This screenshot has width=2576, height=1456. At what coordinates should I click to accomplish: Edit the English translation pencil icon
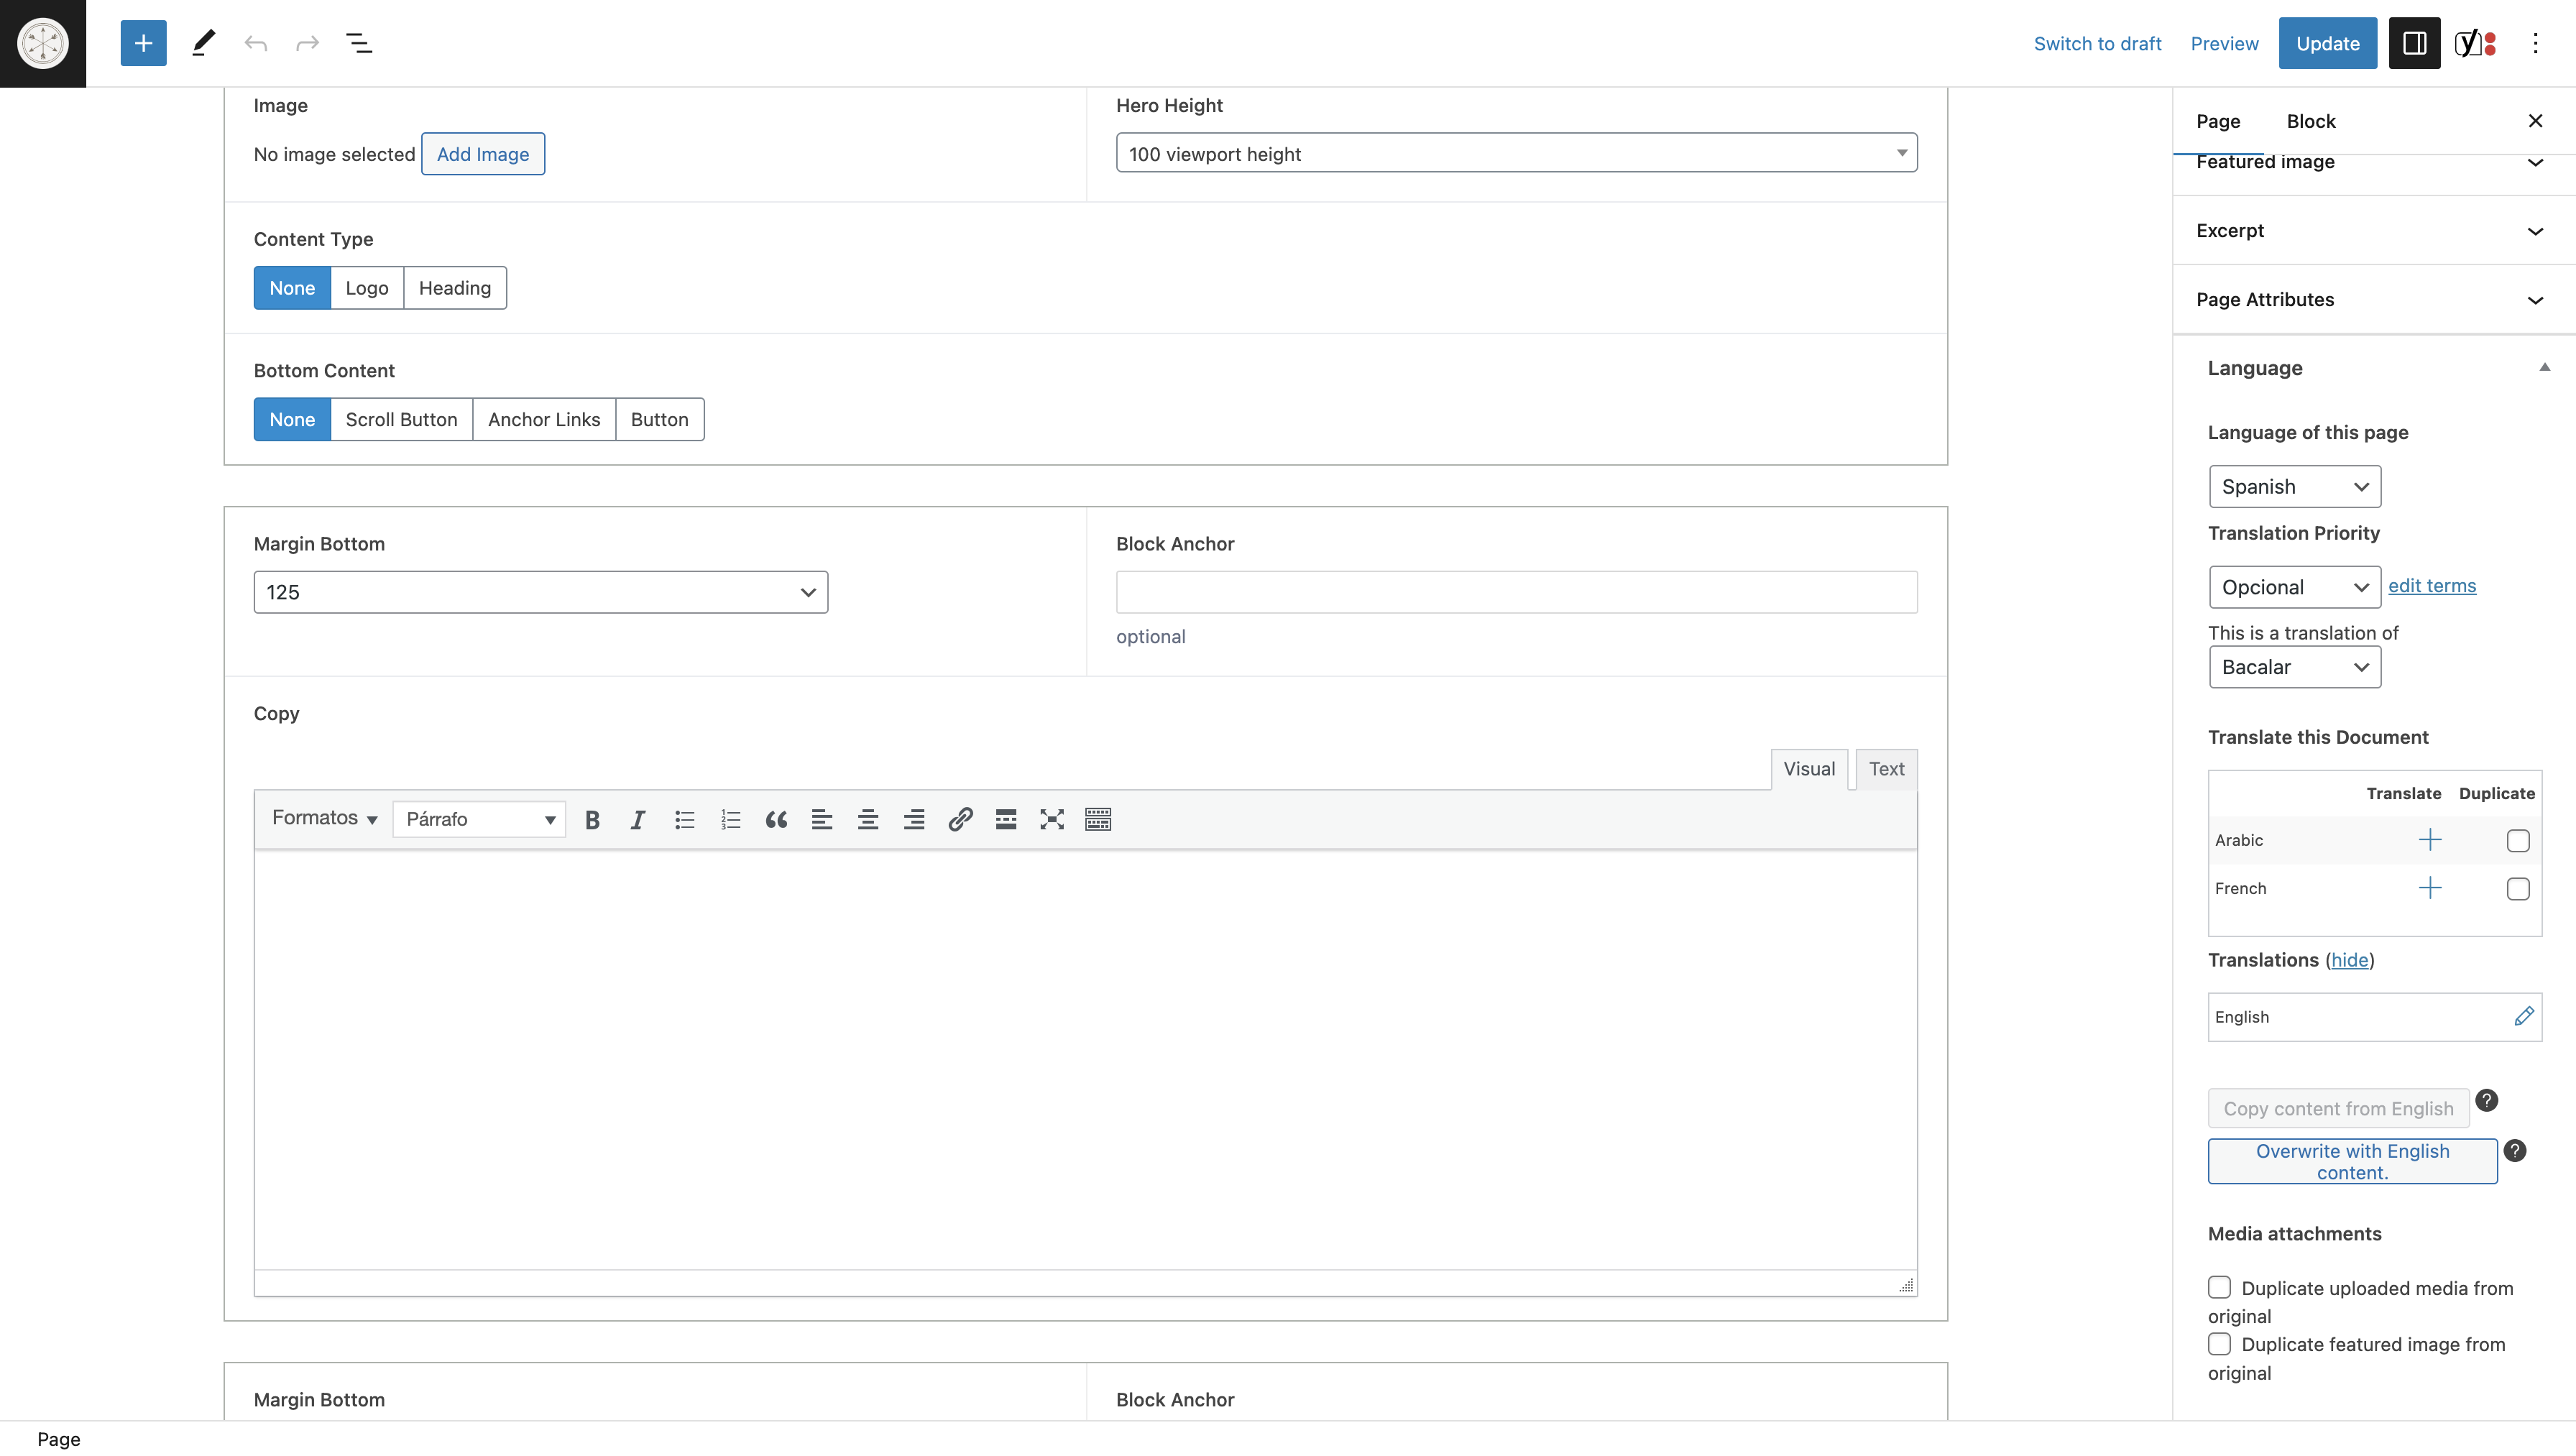tap(2524, 1016)
